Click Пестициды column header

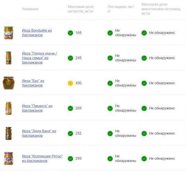click(x=121, y=9)
